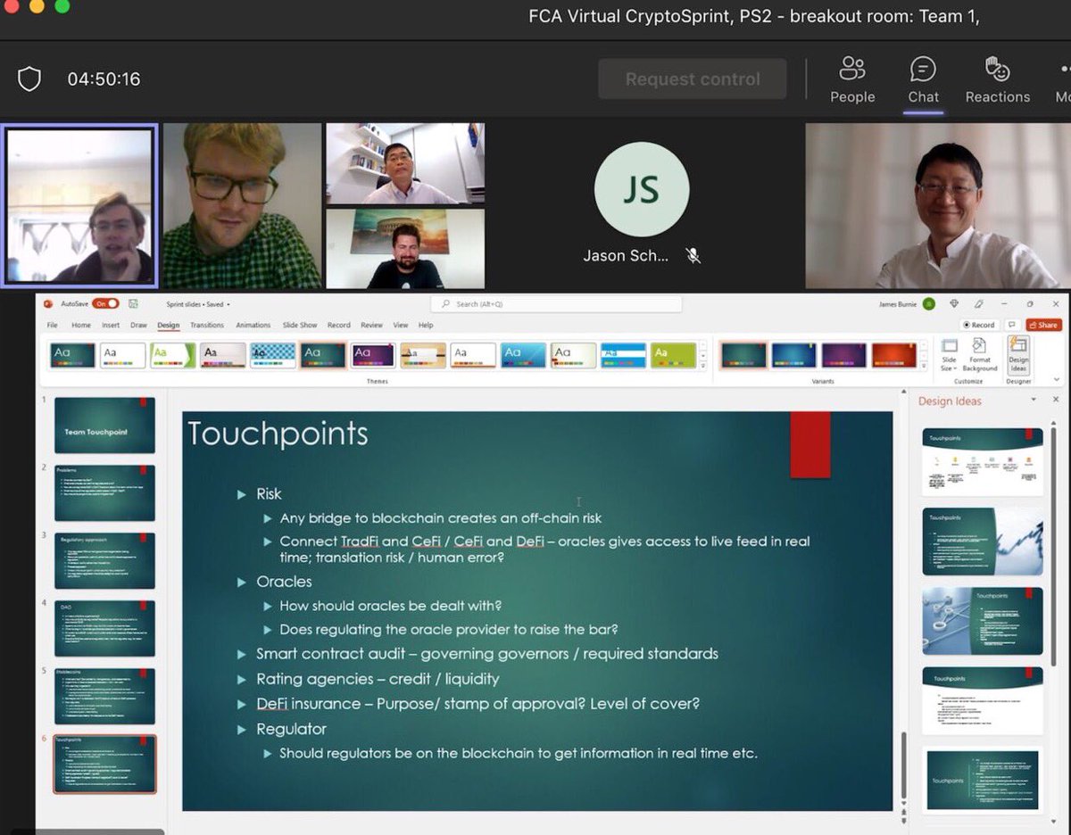Switch to the Home tab
The width and height of the screenshot is (1071, 835).
tap(81, 326)
